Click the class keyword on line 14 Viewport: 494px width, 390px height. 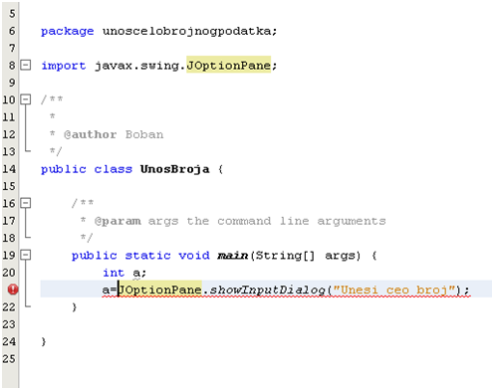[x=113, y=169]
